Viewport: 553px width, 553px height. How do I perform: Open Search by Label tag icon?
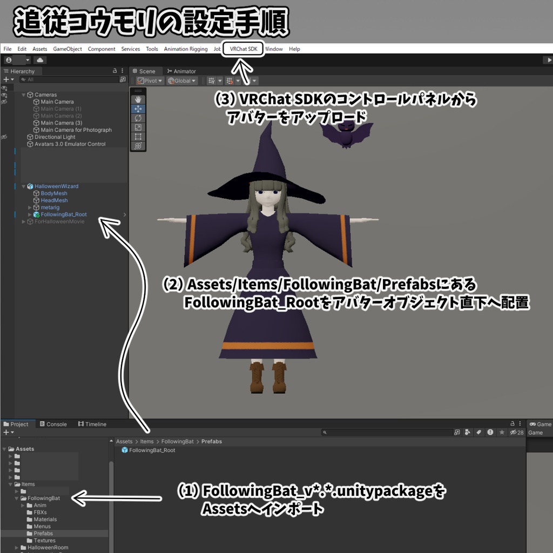[478, 433]
